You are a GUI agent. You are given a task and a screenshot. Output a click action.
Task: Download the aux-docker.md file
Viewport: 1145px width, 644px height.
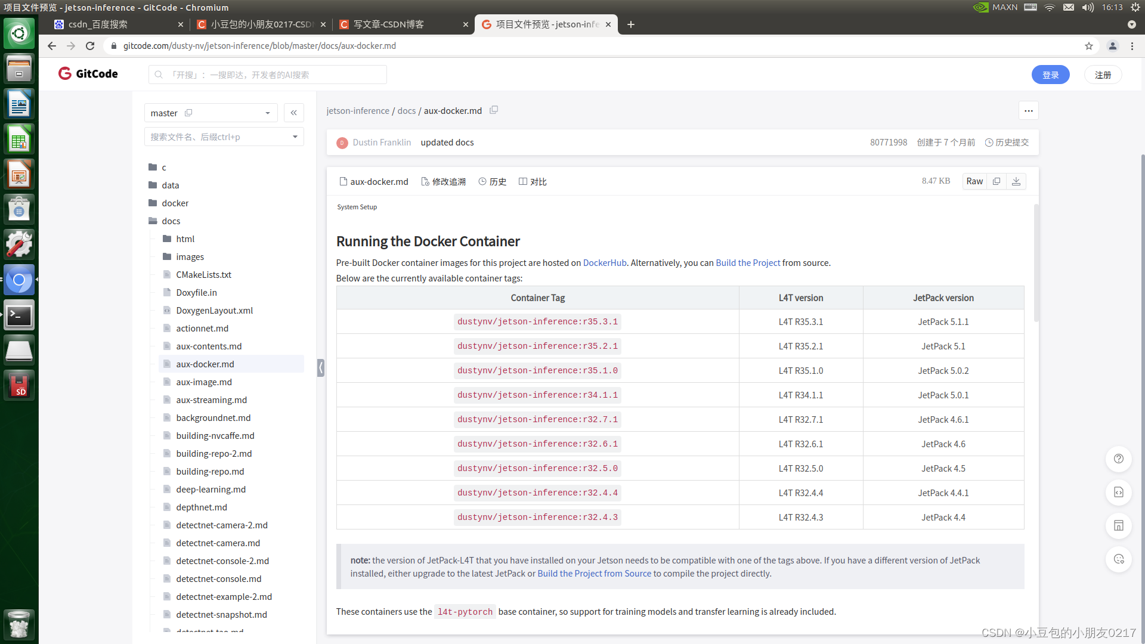[x=1016, y=181]
